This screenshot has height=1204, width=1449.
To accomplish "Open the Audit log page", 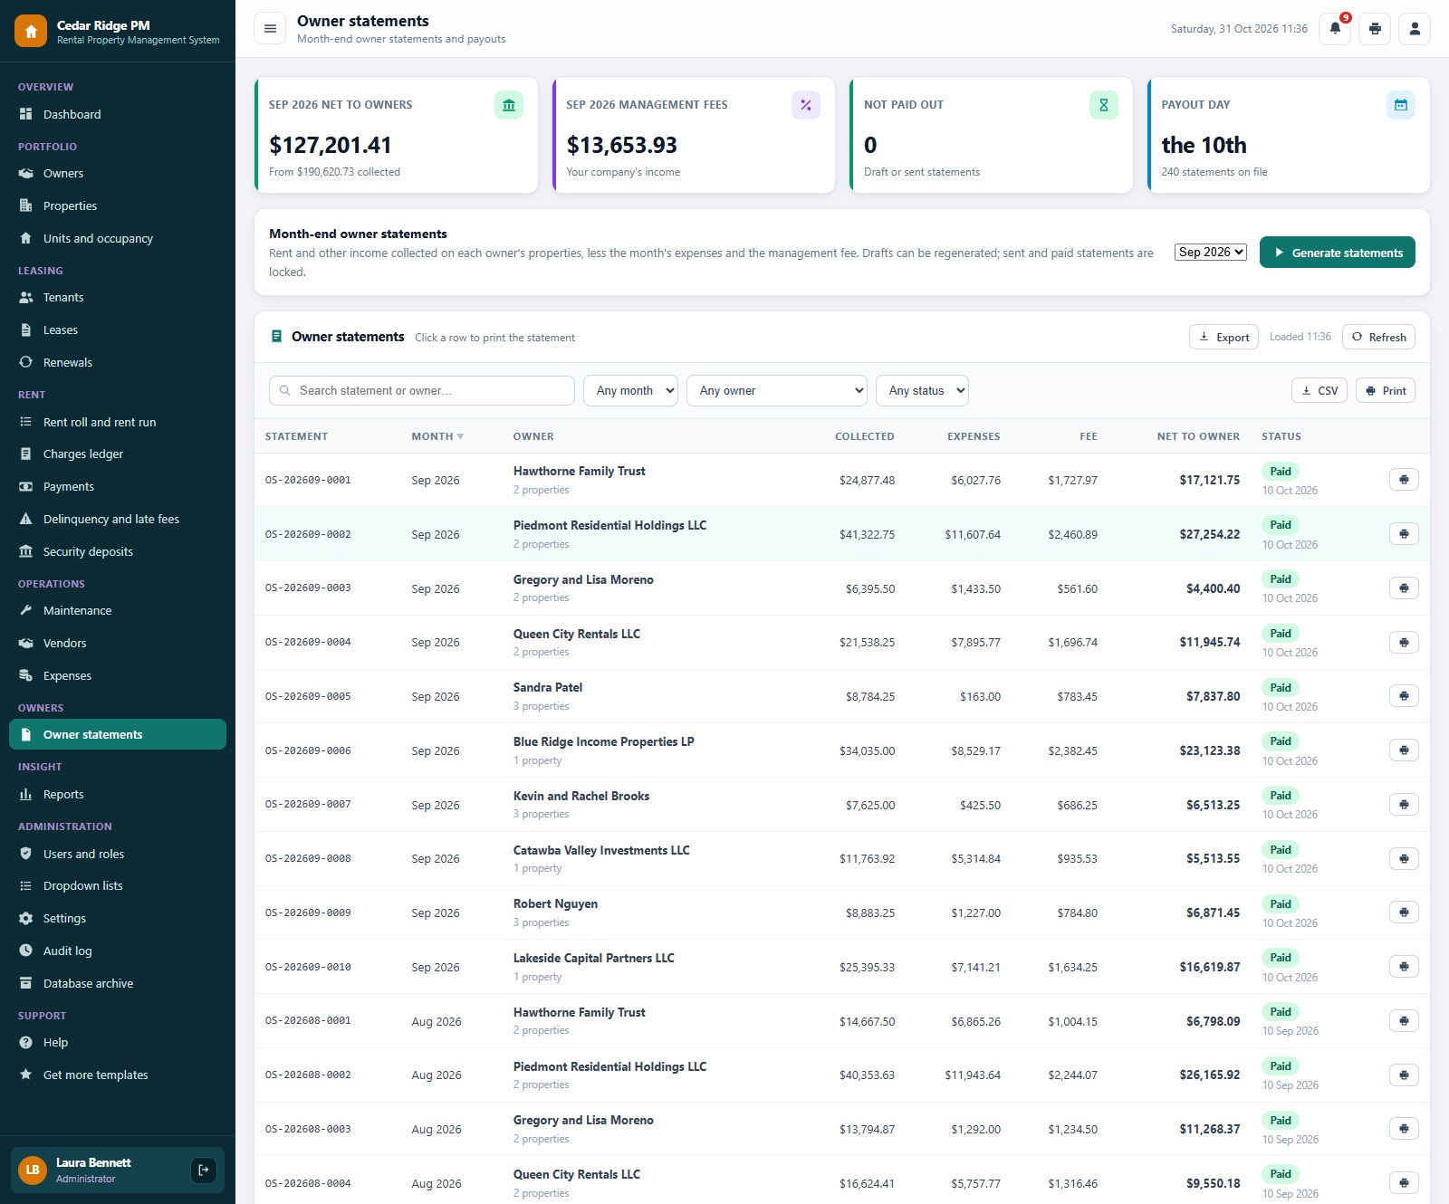I will (x=118, y=951).
